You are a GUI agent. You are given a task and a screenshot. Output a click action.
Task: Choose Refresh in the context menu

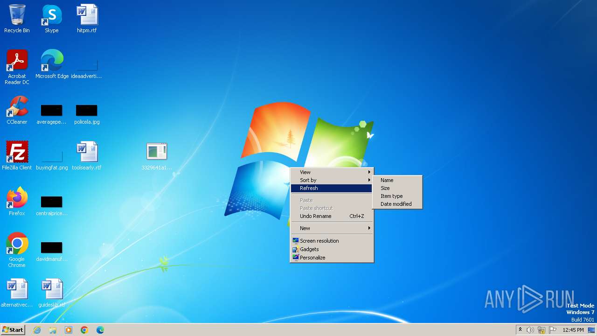(x=332, y=188)
